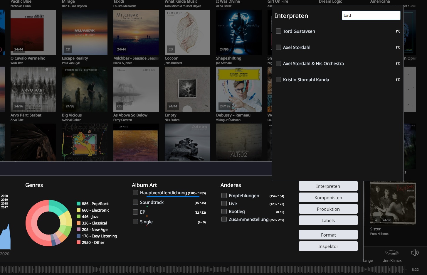Viewport: 427px width, 275px height.
Task: Open the Linn Klimax zone icon
Action: tap(392, 253)
